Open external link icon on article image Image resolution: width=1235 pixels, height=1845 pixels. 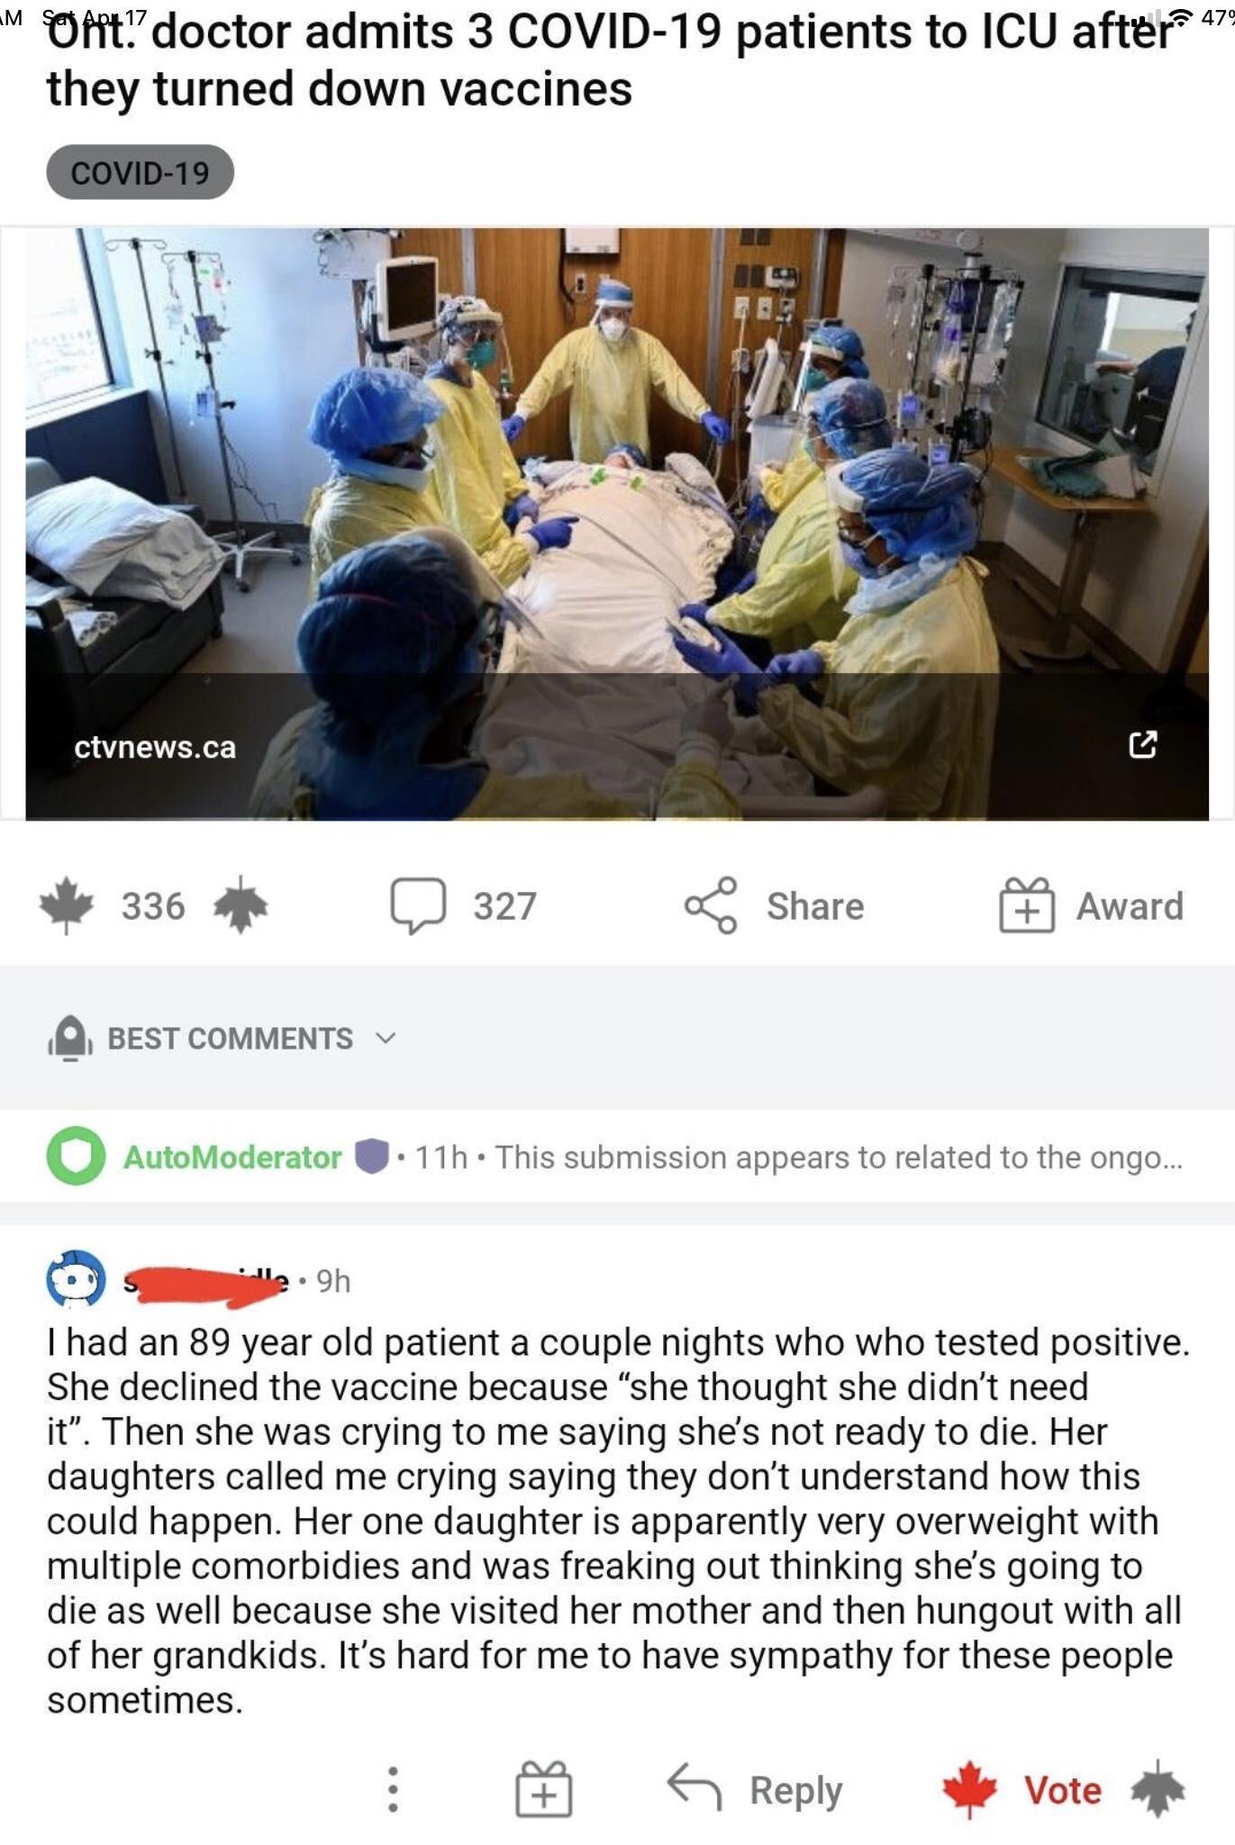pos(1142,745)
